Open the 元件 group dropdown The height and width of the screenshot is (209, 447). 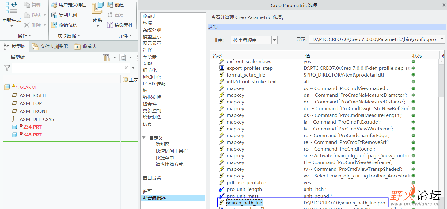tap(125, 36)
